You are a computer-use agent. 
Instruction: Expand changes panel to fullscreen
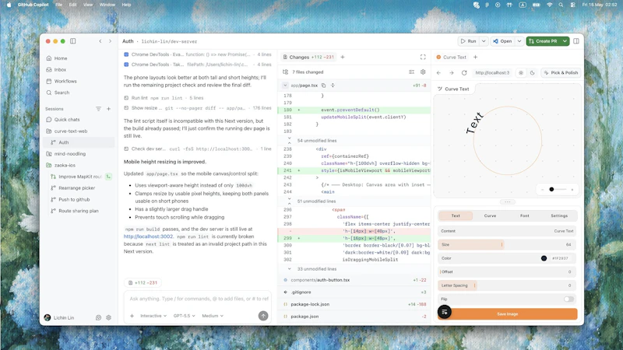click(423, 57)
